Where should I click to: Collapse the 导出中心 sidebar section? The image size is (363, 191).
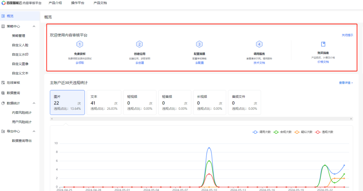click(34, 131)
